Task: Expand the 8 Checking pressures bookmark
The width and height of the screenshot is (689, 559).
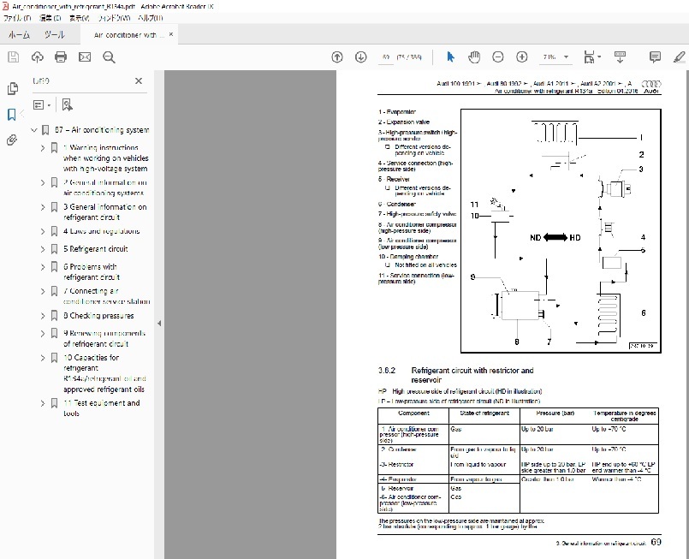Action: [x=43, y=316]
